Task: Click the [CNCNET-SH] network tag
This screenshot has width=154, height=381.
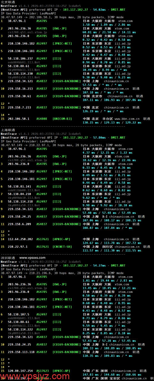Action: click(x=62, y=247)
